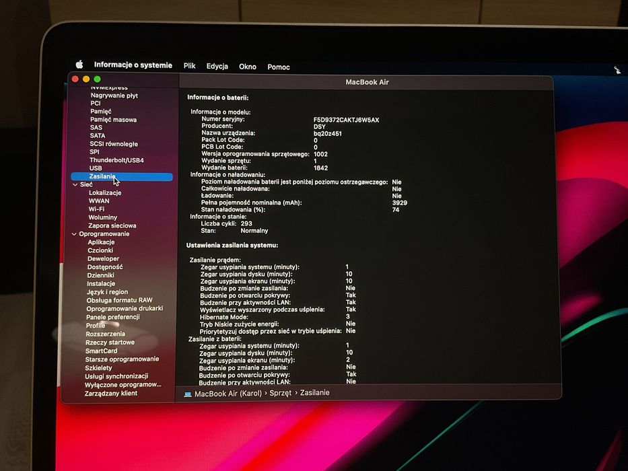Select Pamięć in sidebar

pyautogui.click(x=101, y=111)
